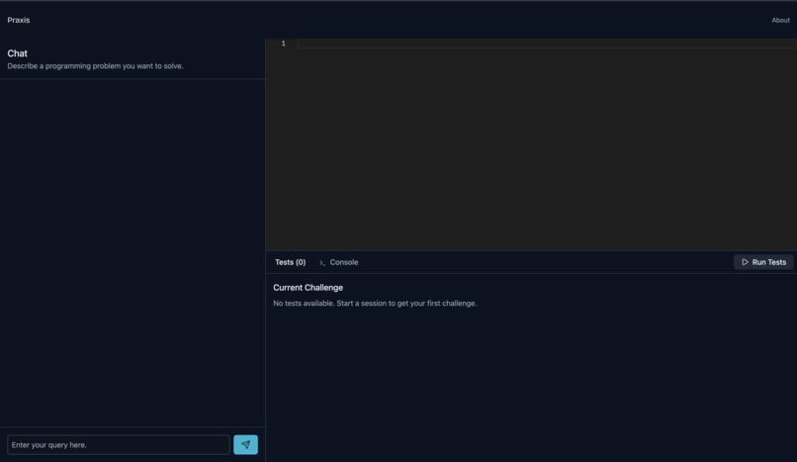This screenshot has width=797, height=462.
Task: Click the line number 1 gutter
Action: tap(283, 44)
